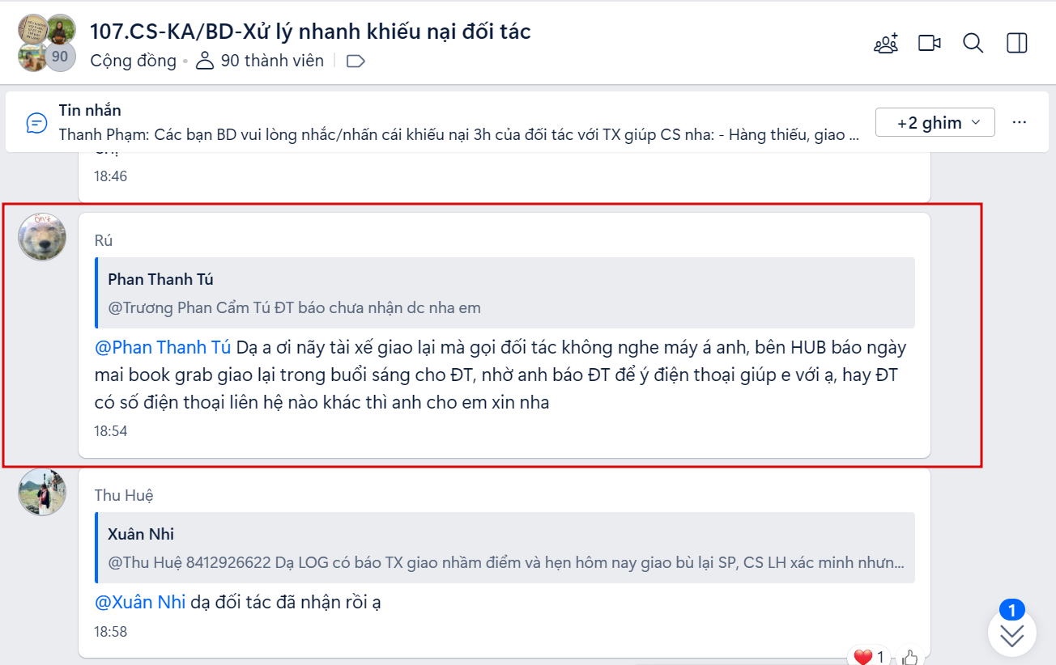Click the @Xuân Nhi mention
The image size is (1056, 665).
point(140,603)
